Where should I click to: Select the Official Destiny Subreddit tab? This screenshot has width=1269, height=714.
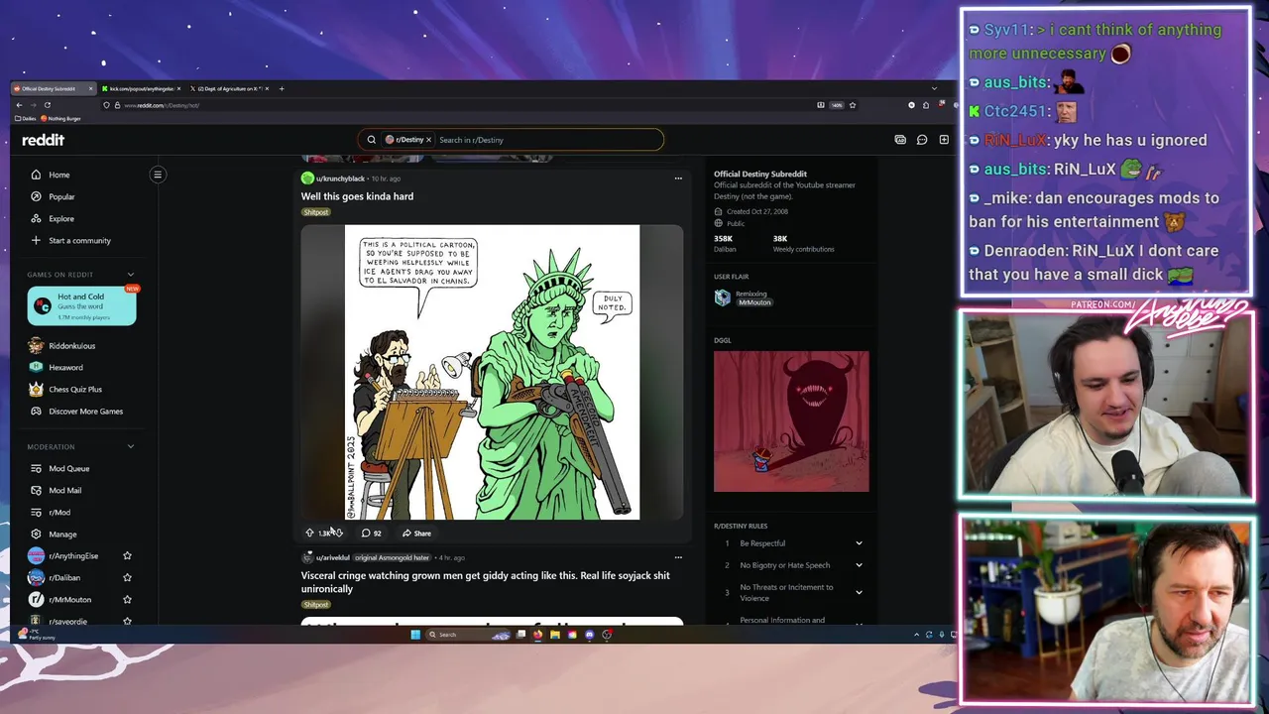point(52,88)
